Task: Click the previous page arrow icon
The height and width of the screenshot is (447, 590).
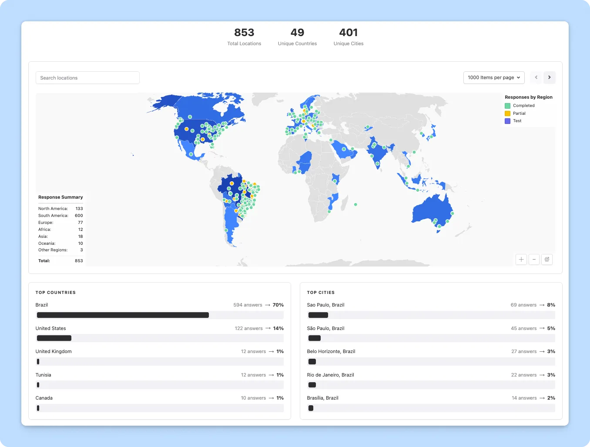Action: coord(536,77)
